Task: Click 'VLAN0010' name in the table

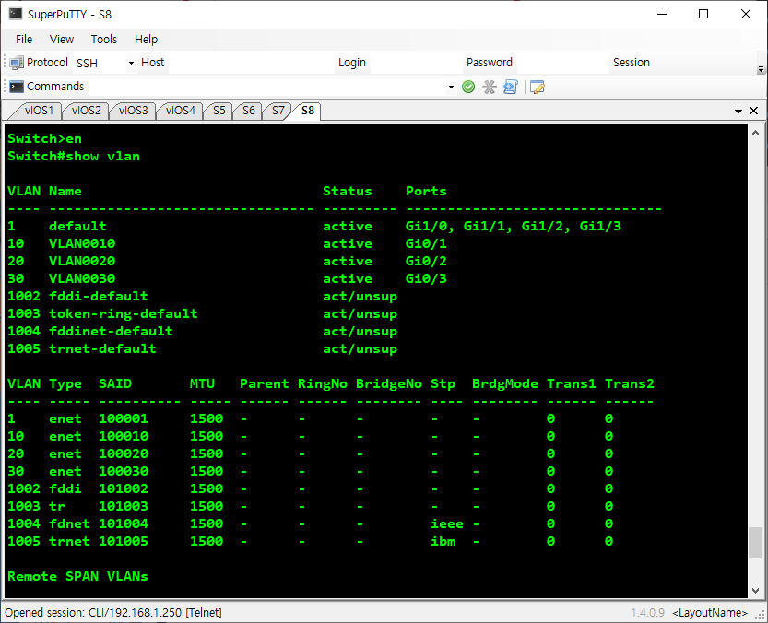Action: click(x=82, y=243)
